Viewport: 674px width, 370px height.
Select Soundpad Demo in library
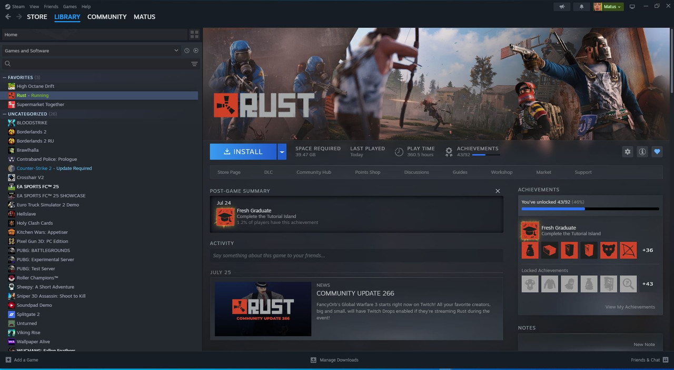34,305
